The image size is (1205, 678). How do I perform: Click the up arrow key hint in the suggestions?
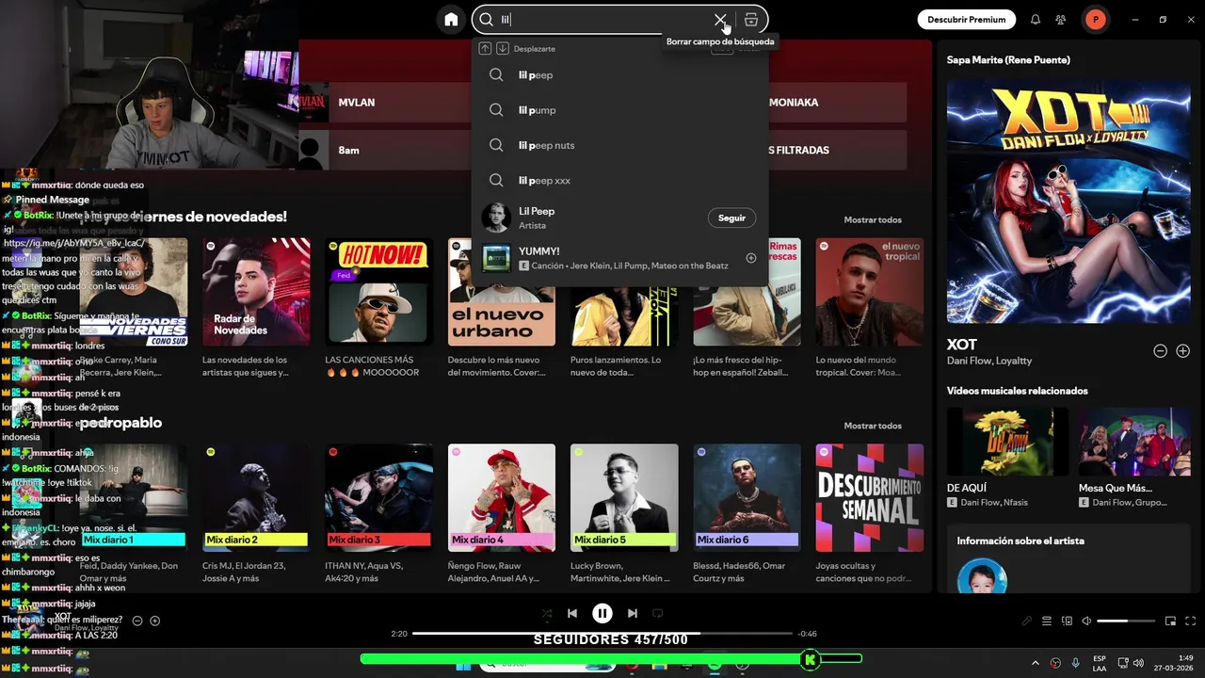485,48
